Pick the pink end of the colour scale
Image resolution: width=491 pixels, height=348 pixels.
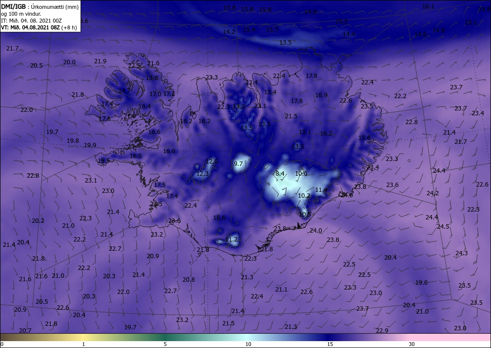point(451,337)
